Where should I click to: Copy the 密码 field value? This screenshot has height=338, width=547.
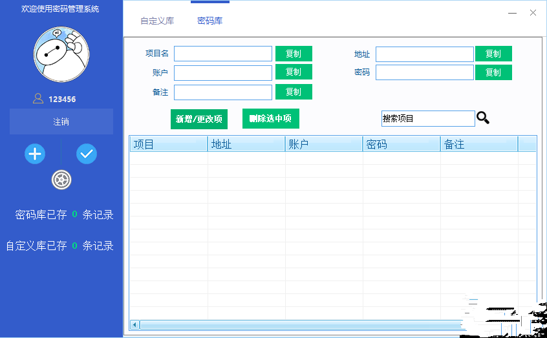pos(493,72)
